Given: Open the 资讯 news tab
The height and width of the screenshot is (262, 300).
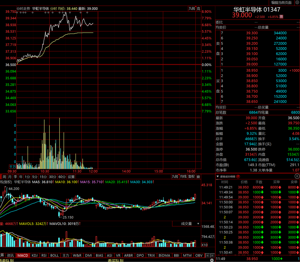Looking at the screenshot, I should click(x=10, y=255).
